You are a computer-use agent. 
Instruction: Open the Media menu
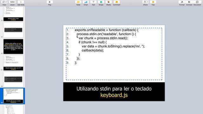pyautogui.click(x=108, y=2)
